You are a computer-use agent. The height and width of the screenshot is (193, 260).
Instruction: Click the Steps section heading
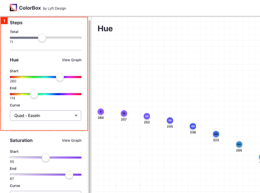pyautogui.click(x=16, y=23)
